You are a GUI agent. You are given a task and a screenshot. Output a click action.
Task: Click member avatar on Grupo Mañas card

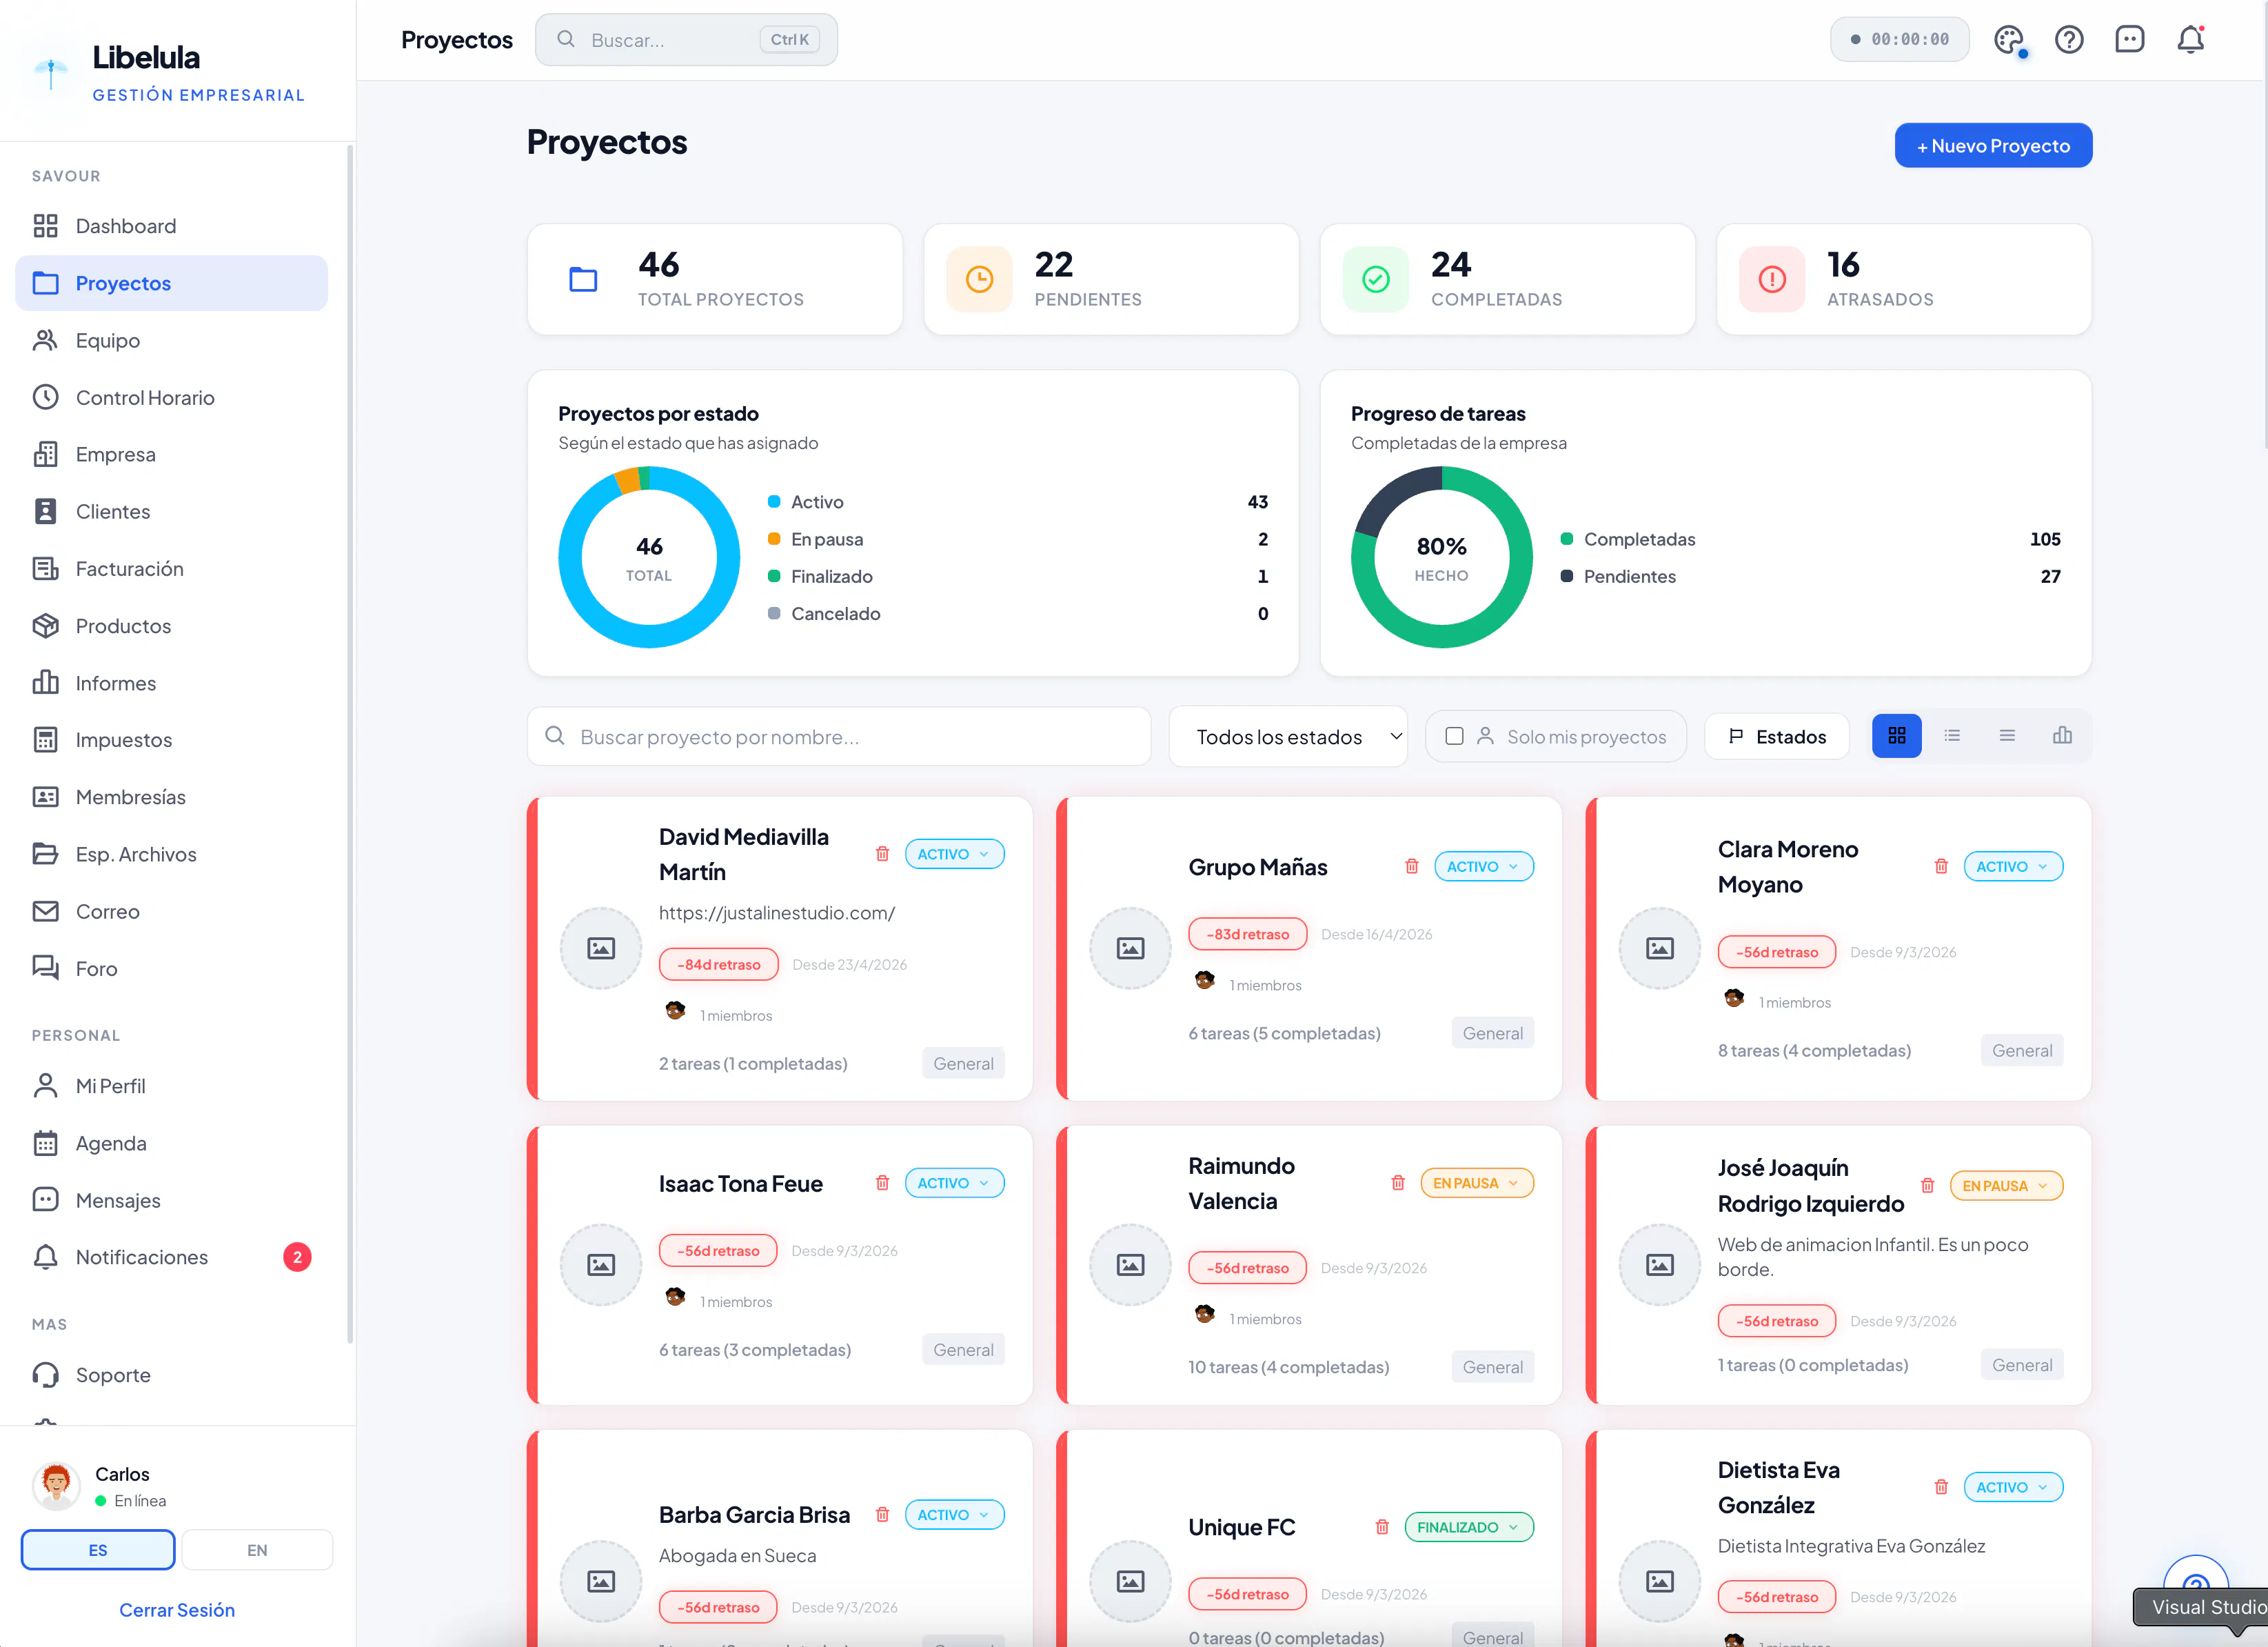(x=1204, y=981)
